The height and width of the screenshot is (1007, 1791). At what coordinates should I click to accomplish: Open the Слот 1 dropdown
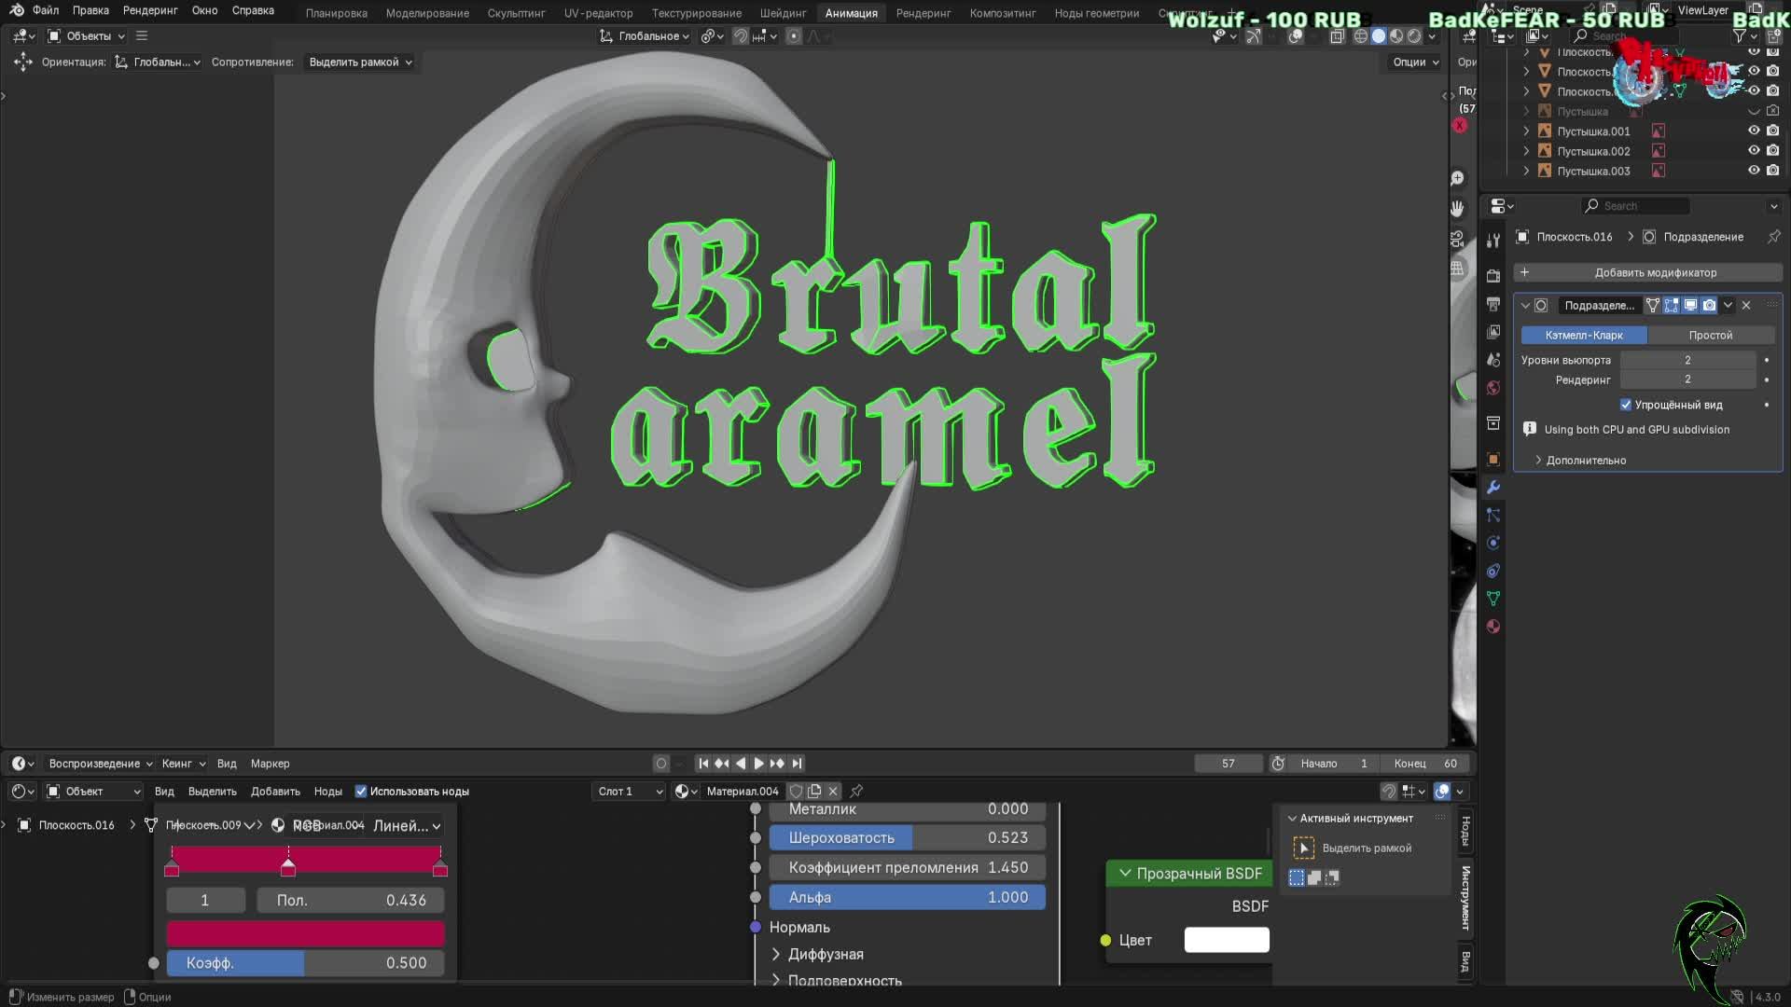coord(630,792)
